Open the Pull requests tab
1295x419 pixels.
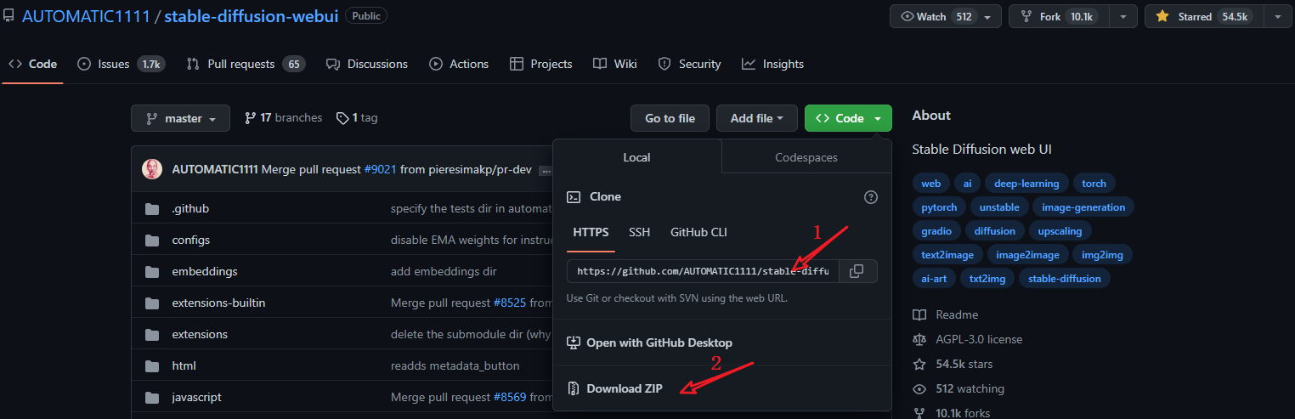pyautogui.click(x=246, y=64)
